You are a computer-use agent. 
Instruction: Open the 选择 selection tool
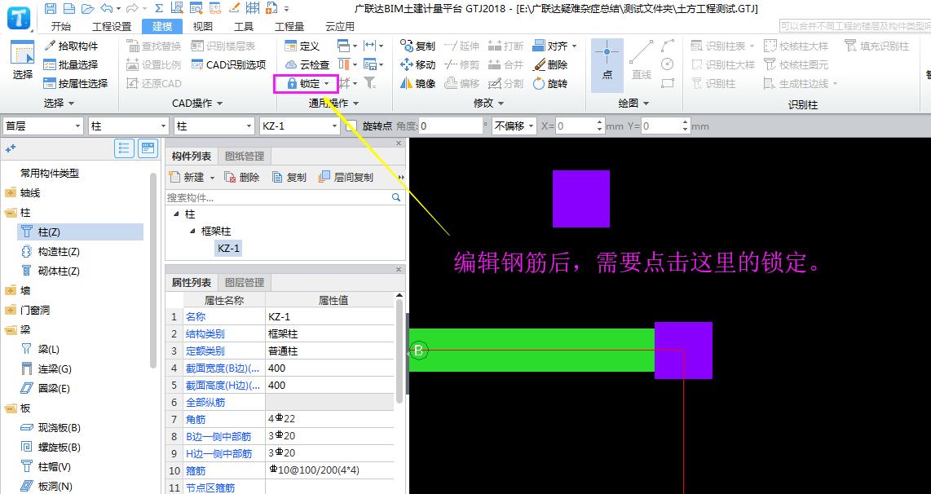(x=23, y=60)
